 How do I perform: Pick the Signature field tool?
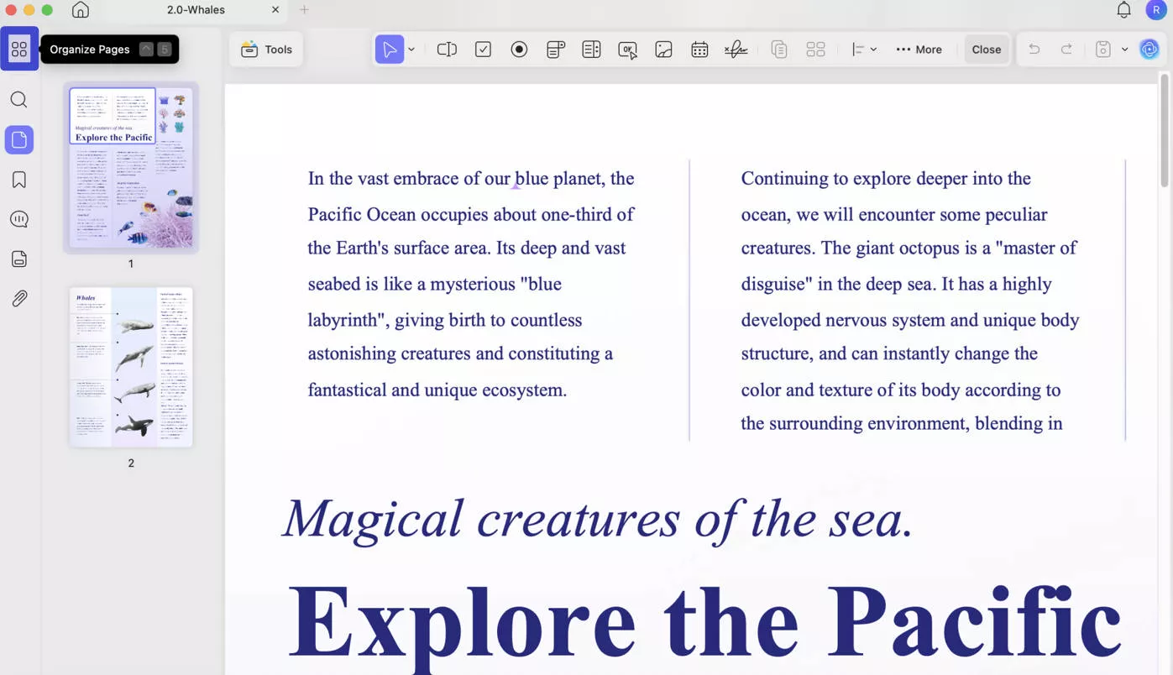[x=736, y=49]
